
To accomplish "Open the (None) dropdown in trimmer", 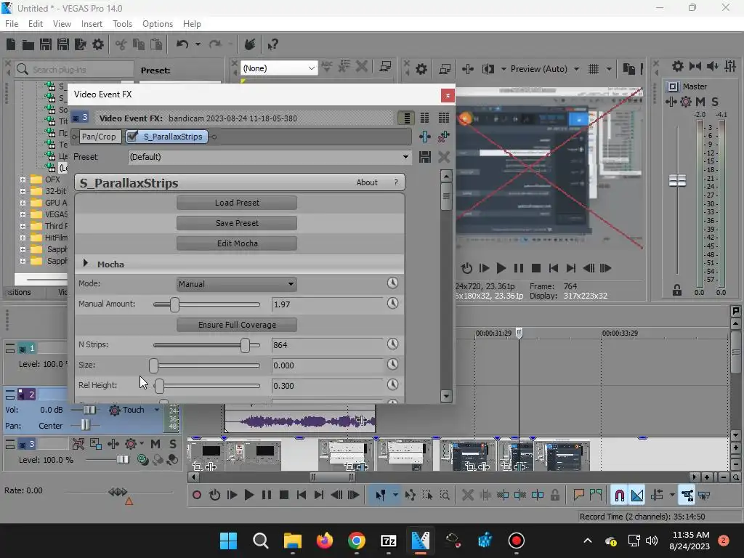I will click(278, 68).
